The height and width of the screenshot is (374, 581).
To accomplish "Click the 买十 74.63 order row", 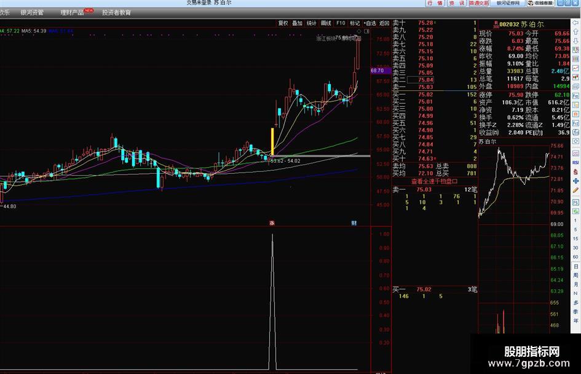I will click(435, 158).
